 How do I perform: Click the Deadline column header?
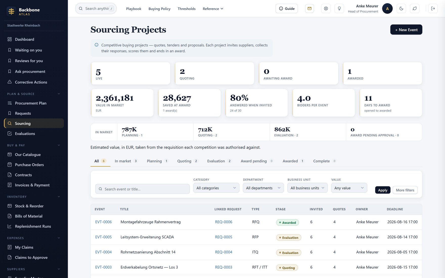[x=395, y=209]
